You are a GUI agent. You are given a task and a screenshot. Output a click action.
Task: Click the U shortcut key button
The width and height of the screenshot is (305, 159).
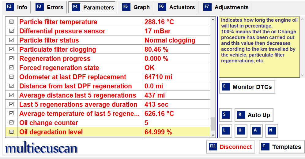241,131
